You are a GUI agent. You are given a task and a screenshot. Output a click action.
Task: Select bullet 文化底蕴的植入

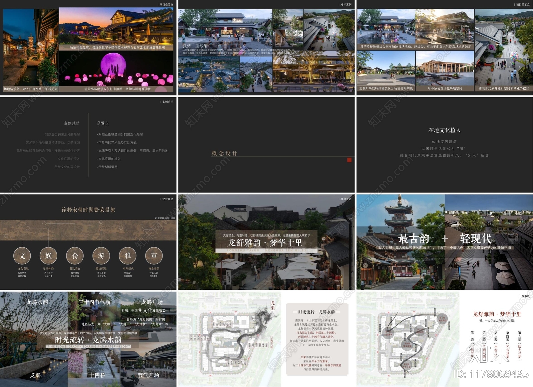[x=109, y=159]
